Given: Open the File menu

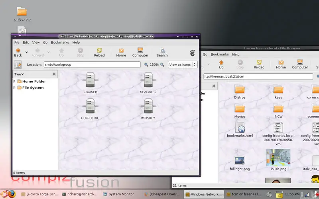Looking at the screenshot, I should pos(17,43).
